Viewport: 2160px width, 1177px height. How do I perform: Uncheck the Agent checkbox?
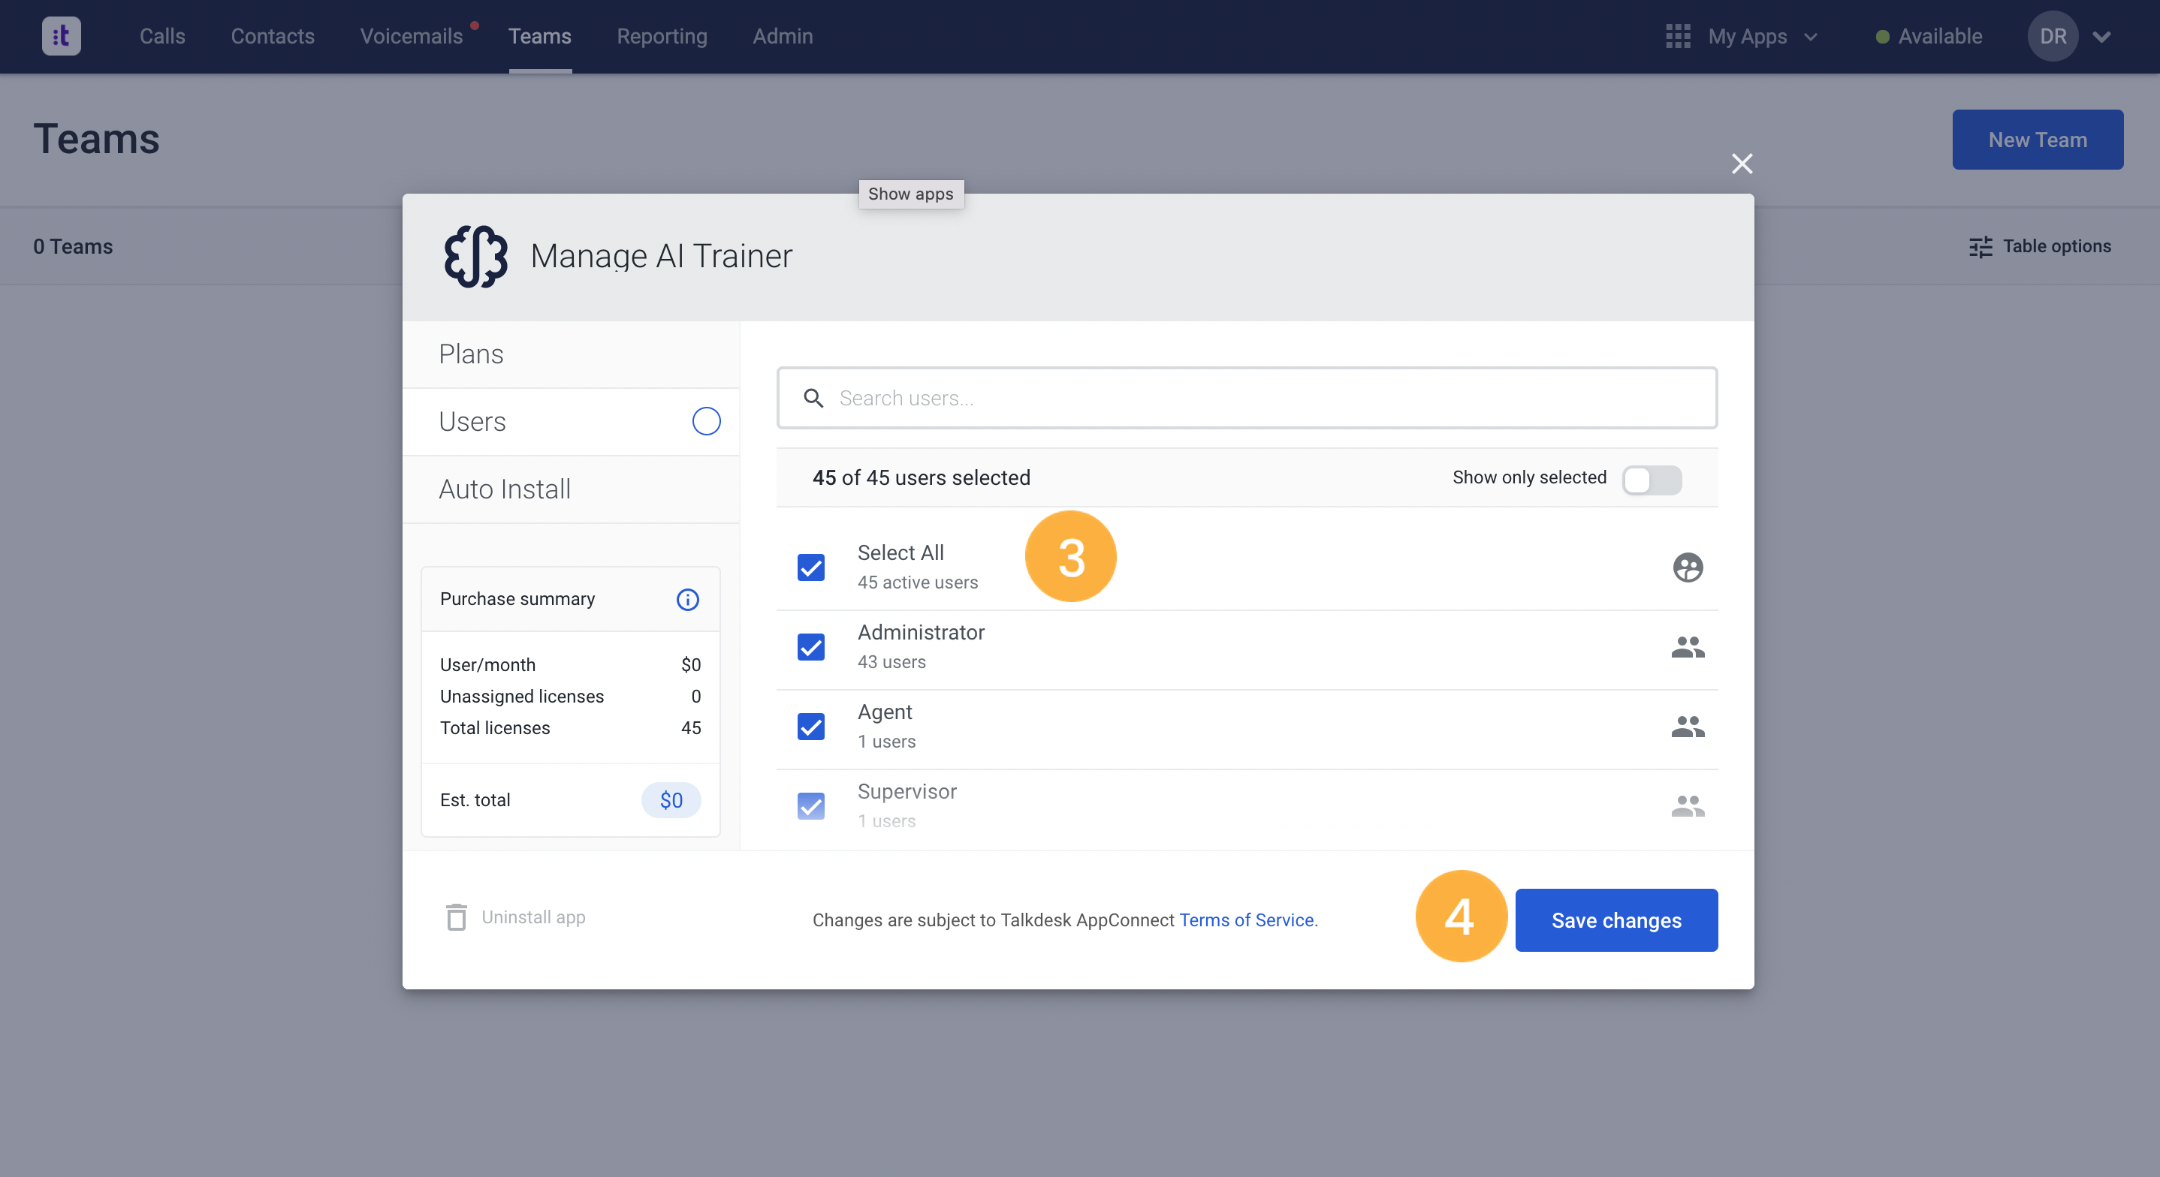811,727
